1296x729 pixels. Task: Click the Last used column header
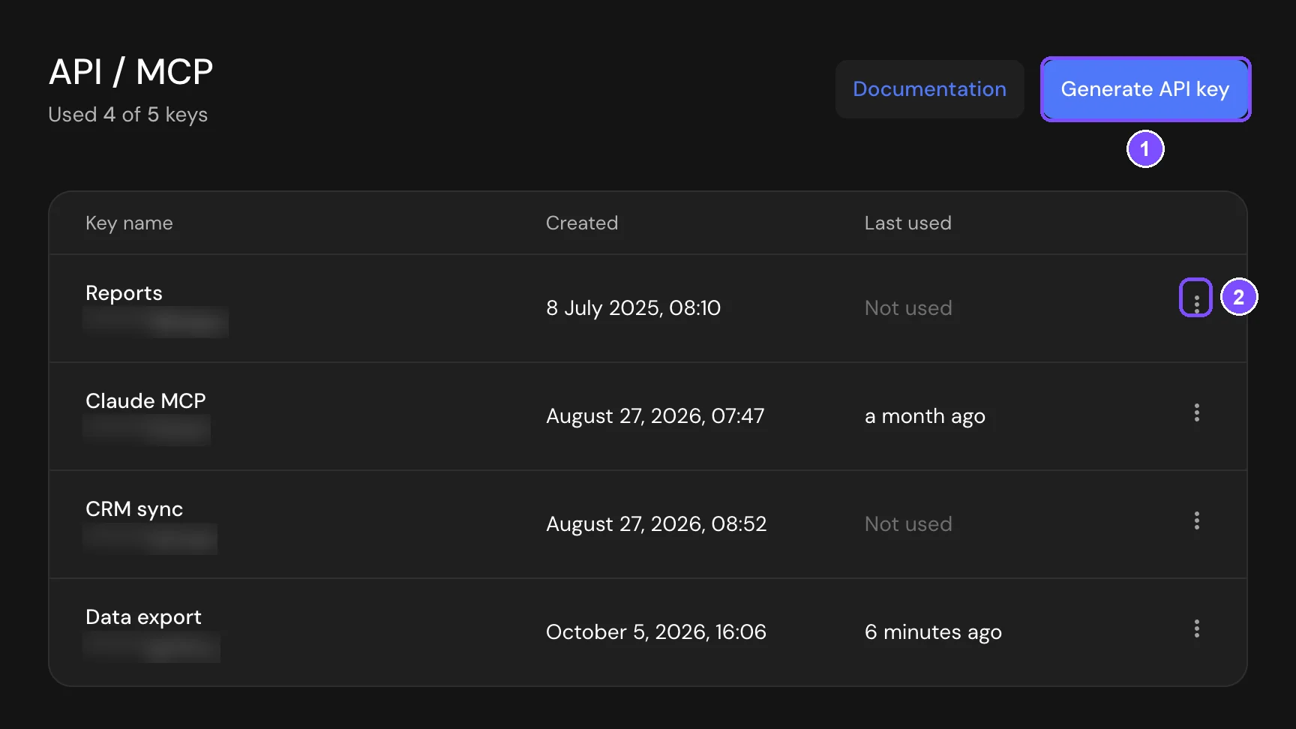(907, 223)
